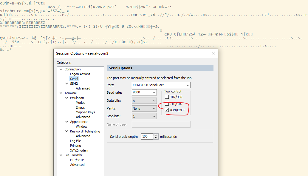Open the Parity dropdown list
The image size is (308, 176).
coord(154,109)
